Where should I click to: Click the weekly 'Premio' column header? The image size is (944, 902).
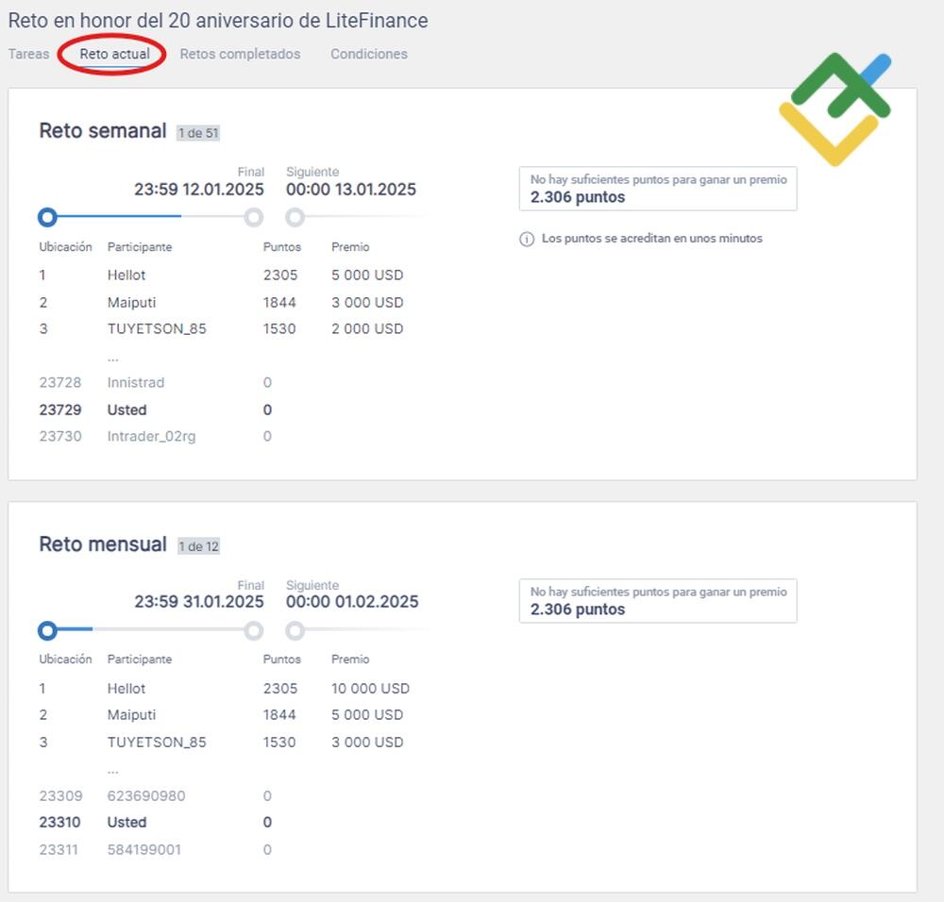coord(350,246)
